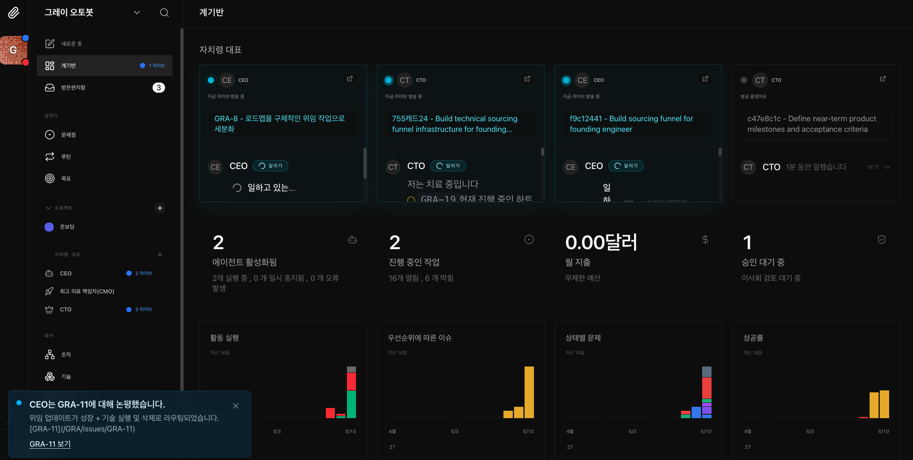Expand the CTO 1분 전 run chevron
913x460 pixels.
(x=887, y=167)
